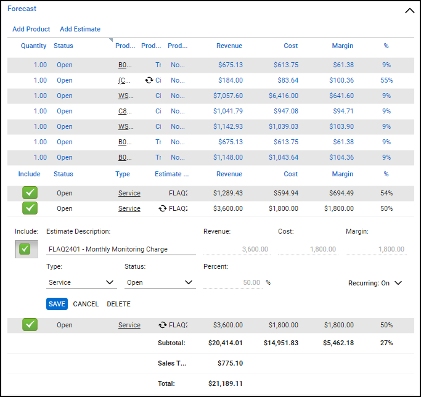Click the DELETE button
421x397 pixels.
point(118,304)
